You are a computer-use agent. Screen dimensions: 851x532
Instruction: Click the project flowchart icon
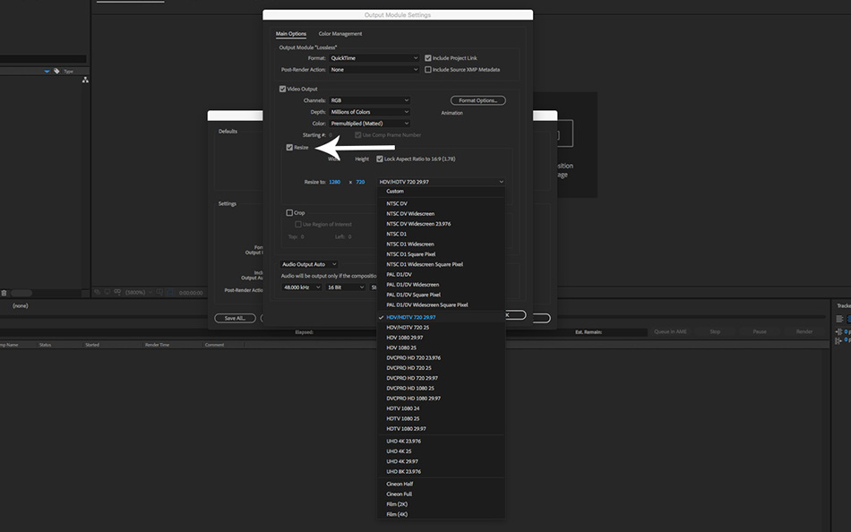(x=85, y=80)
